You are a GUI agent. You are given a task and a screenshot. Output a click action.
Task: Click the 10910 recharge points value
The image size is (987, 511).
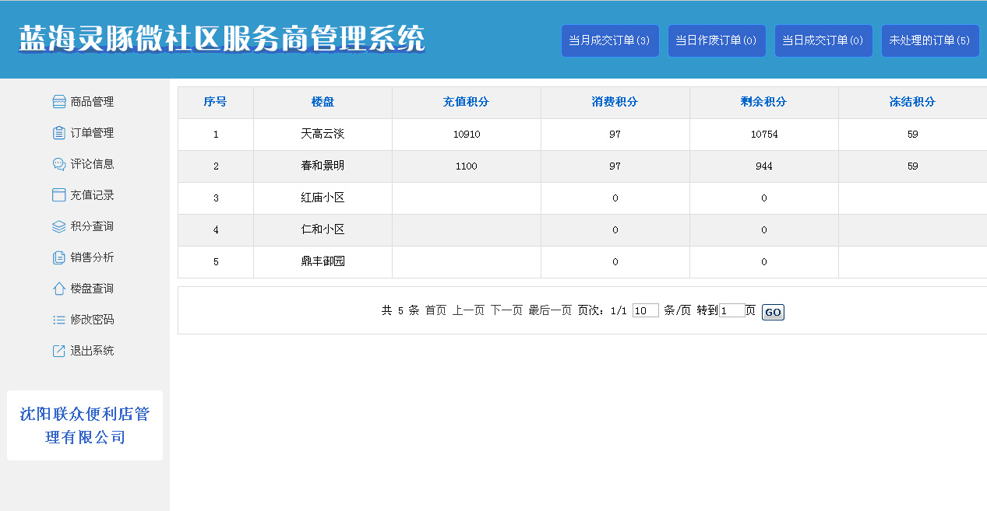[467, 135]
